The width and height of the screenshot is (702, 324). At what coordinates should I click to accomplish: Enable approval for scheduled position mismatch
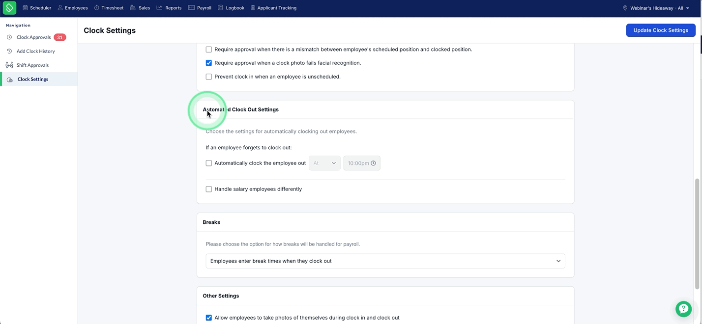[x=209, y=50]
